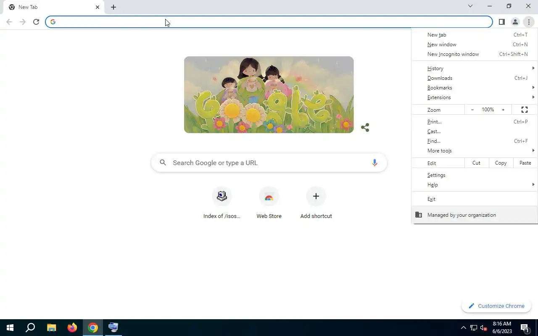Open New Incognito window

[475, 54]
